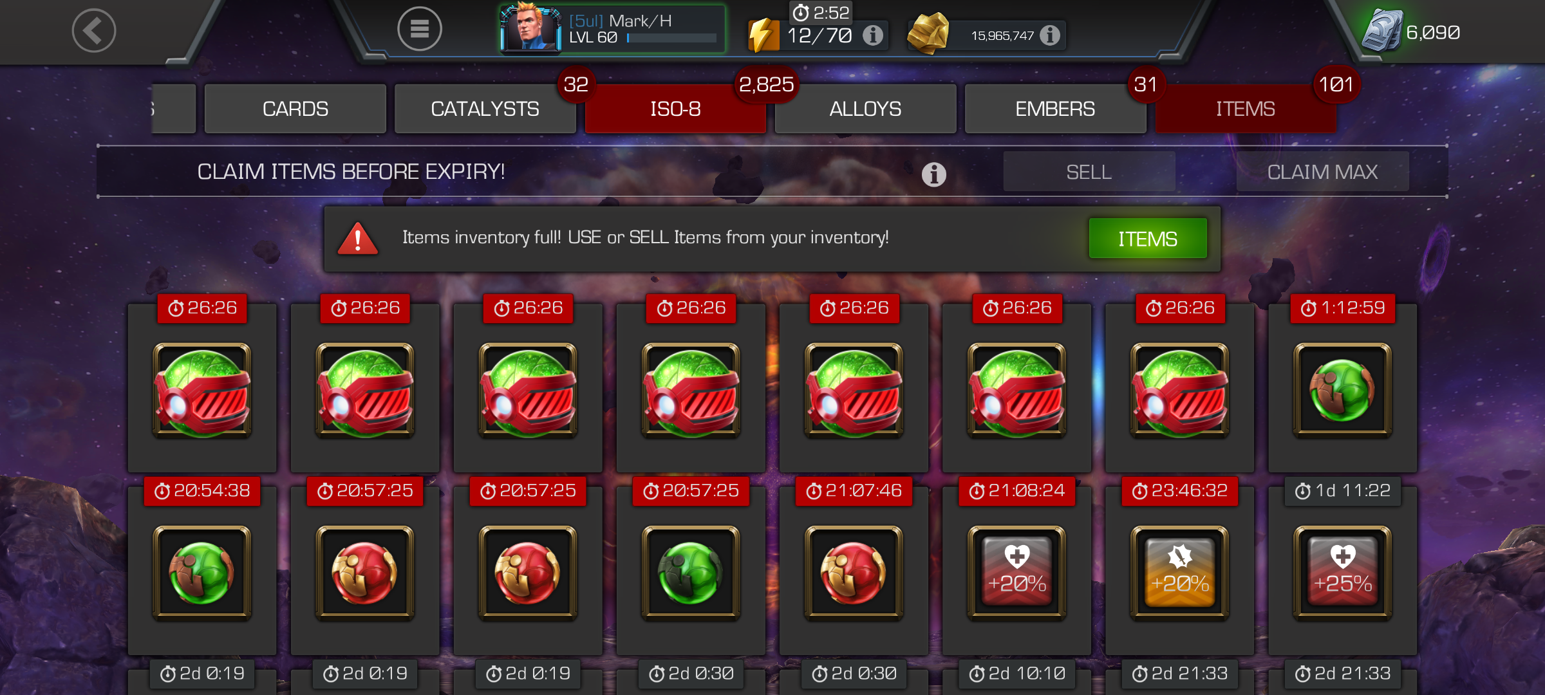Tap the units currency icon
Viewport: 1545px width, 695px height.
point(1381,31)
